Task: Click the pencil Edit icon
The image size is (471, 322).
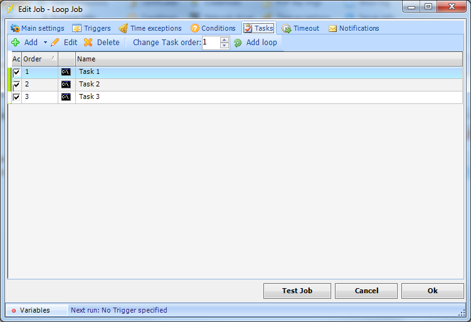Action: point(55,43)
